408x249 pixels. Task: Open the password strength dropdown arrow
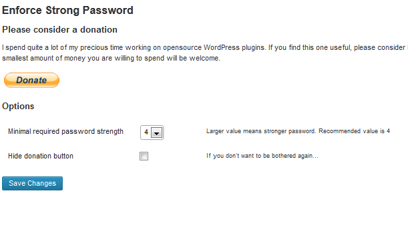[157, 132]
